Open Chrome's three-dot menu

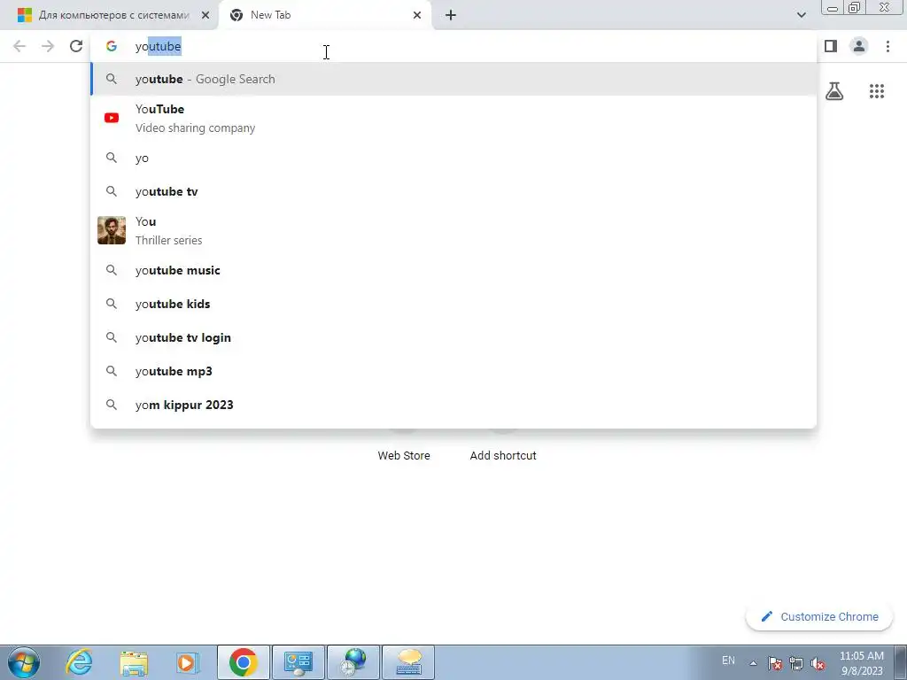tap(888, 46)
